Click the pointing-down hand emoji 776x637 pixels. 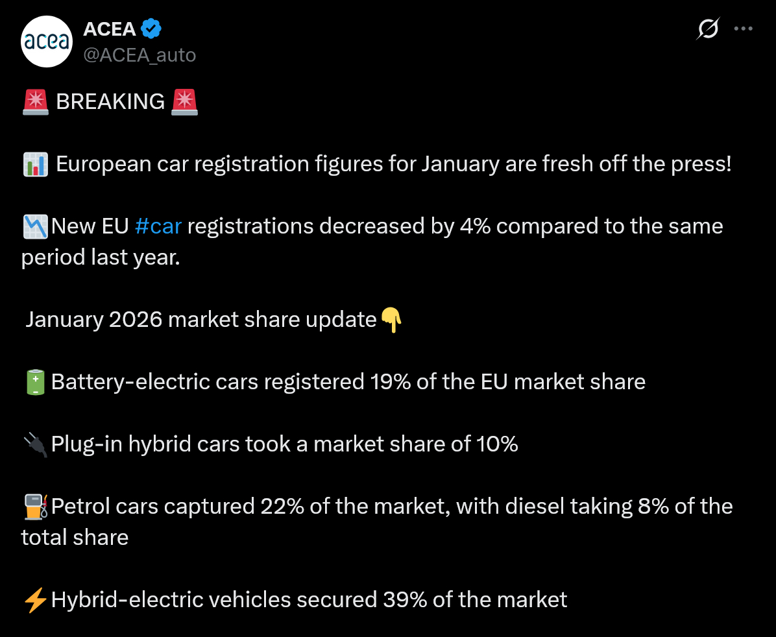391,320
